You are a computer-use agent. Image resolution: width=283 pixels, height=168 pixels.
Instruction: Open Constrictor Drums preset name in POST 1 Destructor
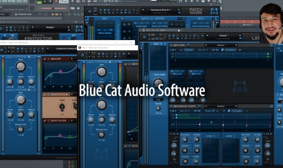pyautogui.click(x=66, y=48)
